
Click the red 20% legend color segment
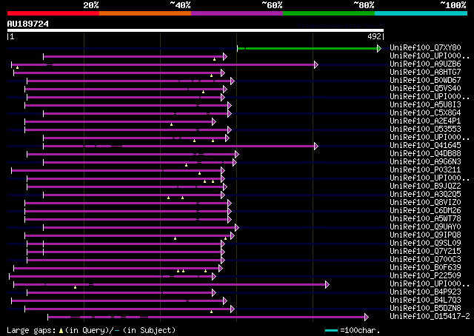coord(53,13)
